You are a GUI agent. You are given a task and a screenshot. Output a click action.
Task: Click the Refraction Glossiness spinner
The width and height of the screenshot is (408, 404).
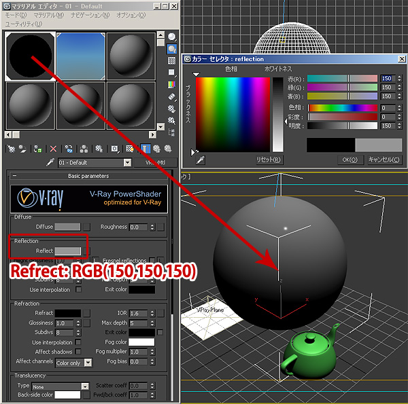78,323
